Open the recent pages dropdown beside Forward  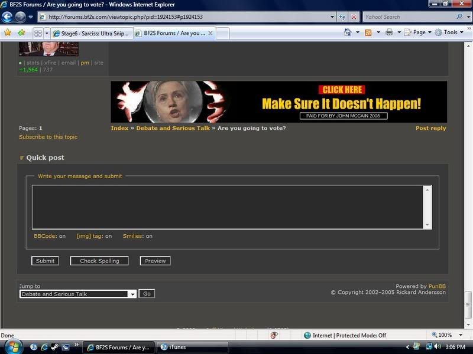pos(31,17)
